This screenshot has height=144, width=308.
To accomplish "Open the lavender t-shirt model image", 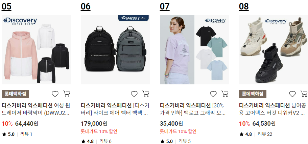I will 194,50.
